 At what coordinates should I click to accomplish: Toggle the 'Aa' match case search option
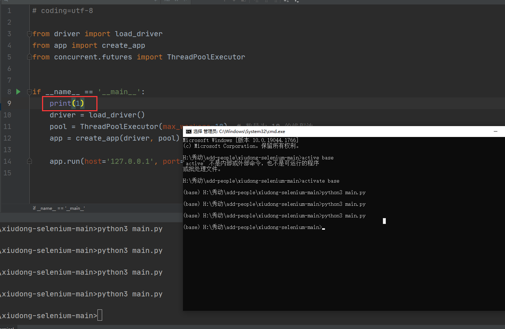167,1
